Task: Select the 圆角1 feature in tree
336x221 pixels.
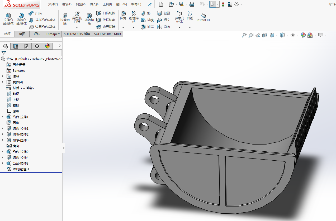Action: tap(16, 123)
